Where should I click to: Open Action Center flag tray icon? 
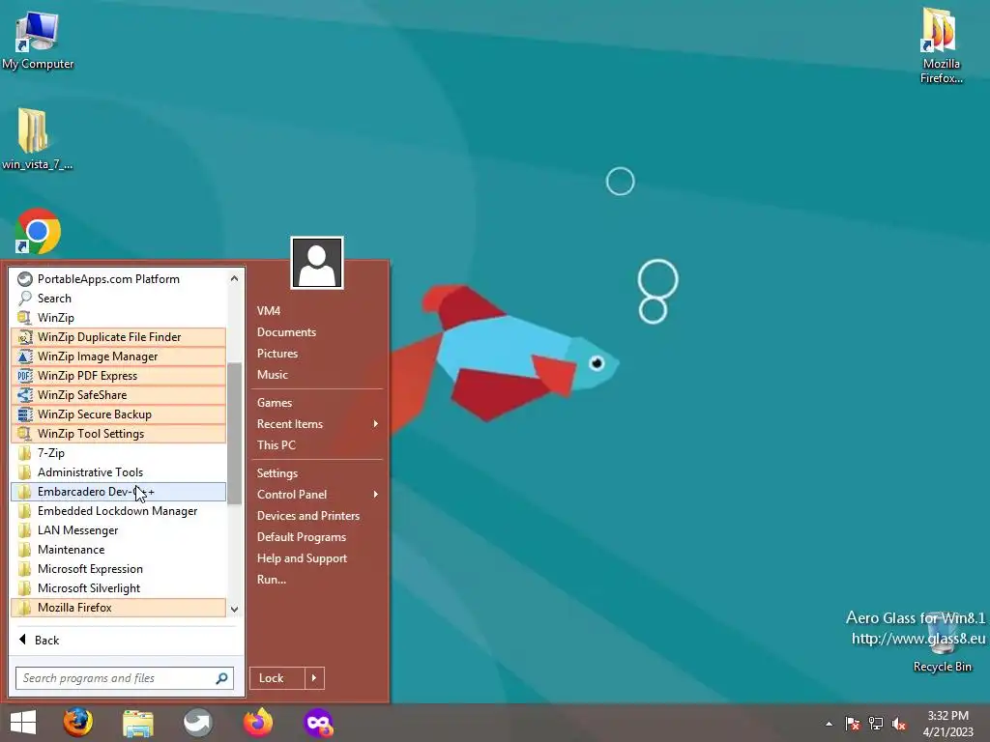pos(852,724)
